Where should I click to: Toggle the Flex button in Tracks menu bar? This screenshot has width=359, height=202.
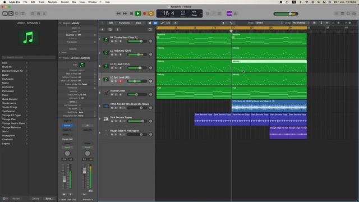pyautogui.click(x=168, y=23)
